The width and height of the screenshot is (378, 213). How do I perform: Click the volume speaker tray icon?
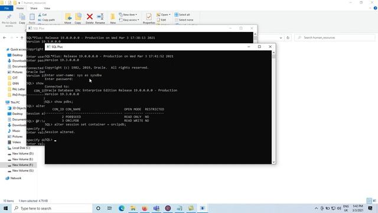(339, 208)
